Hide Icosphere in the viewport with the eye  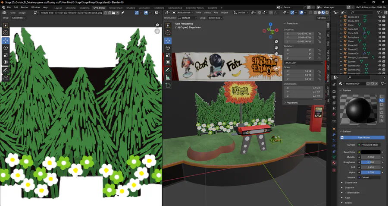point(380,37)
